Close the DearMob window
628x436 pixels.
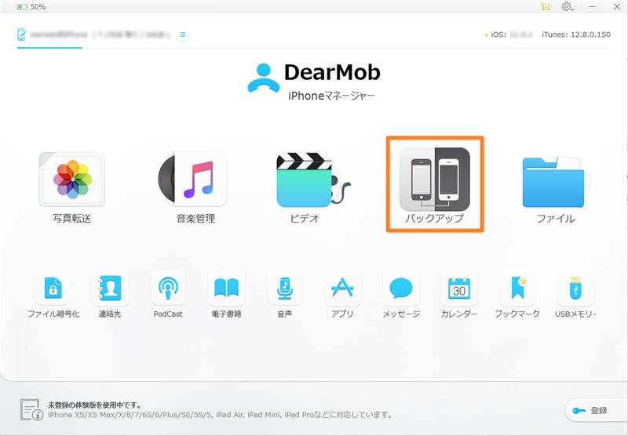click(x=617, y=6)
